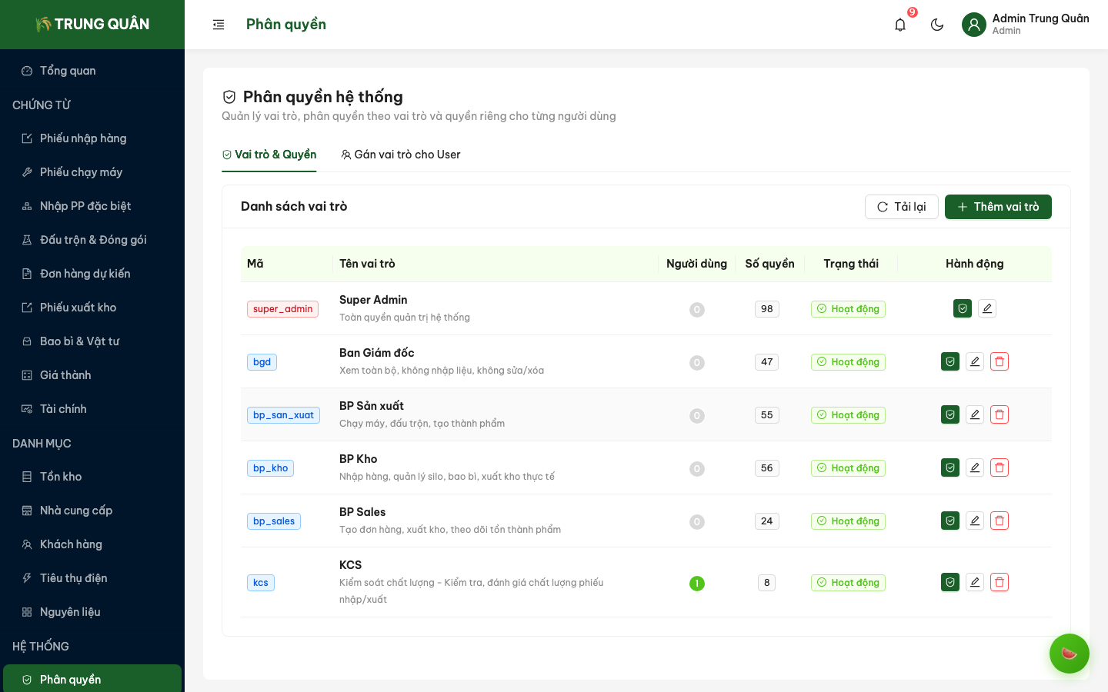Image resolution: width=1108 pixels, height=692 pixels.
Task: Click the Thêm vai trò button
Action: 998,207
